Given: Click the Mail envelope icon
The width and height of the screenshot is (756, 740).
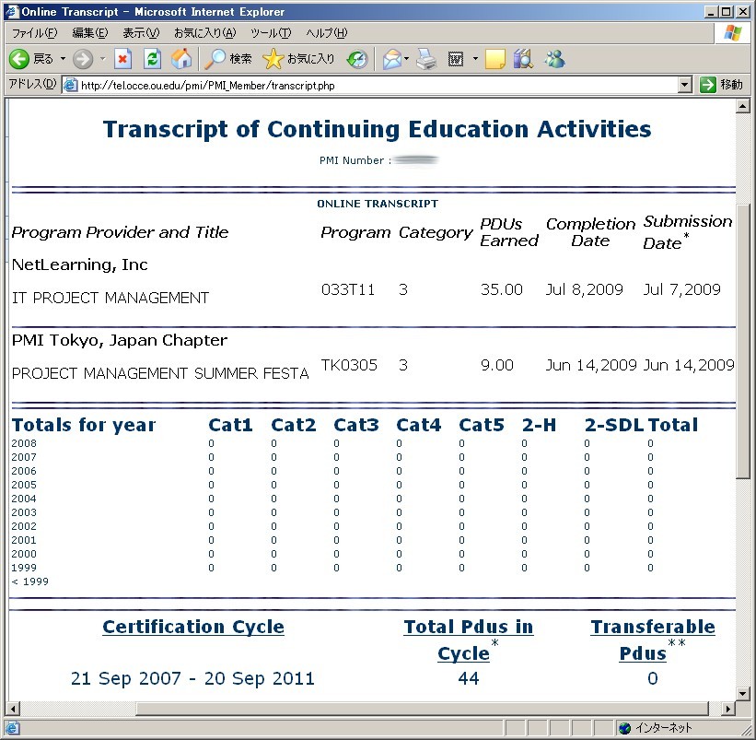Looking at the screenshot, I should (392, 59).
